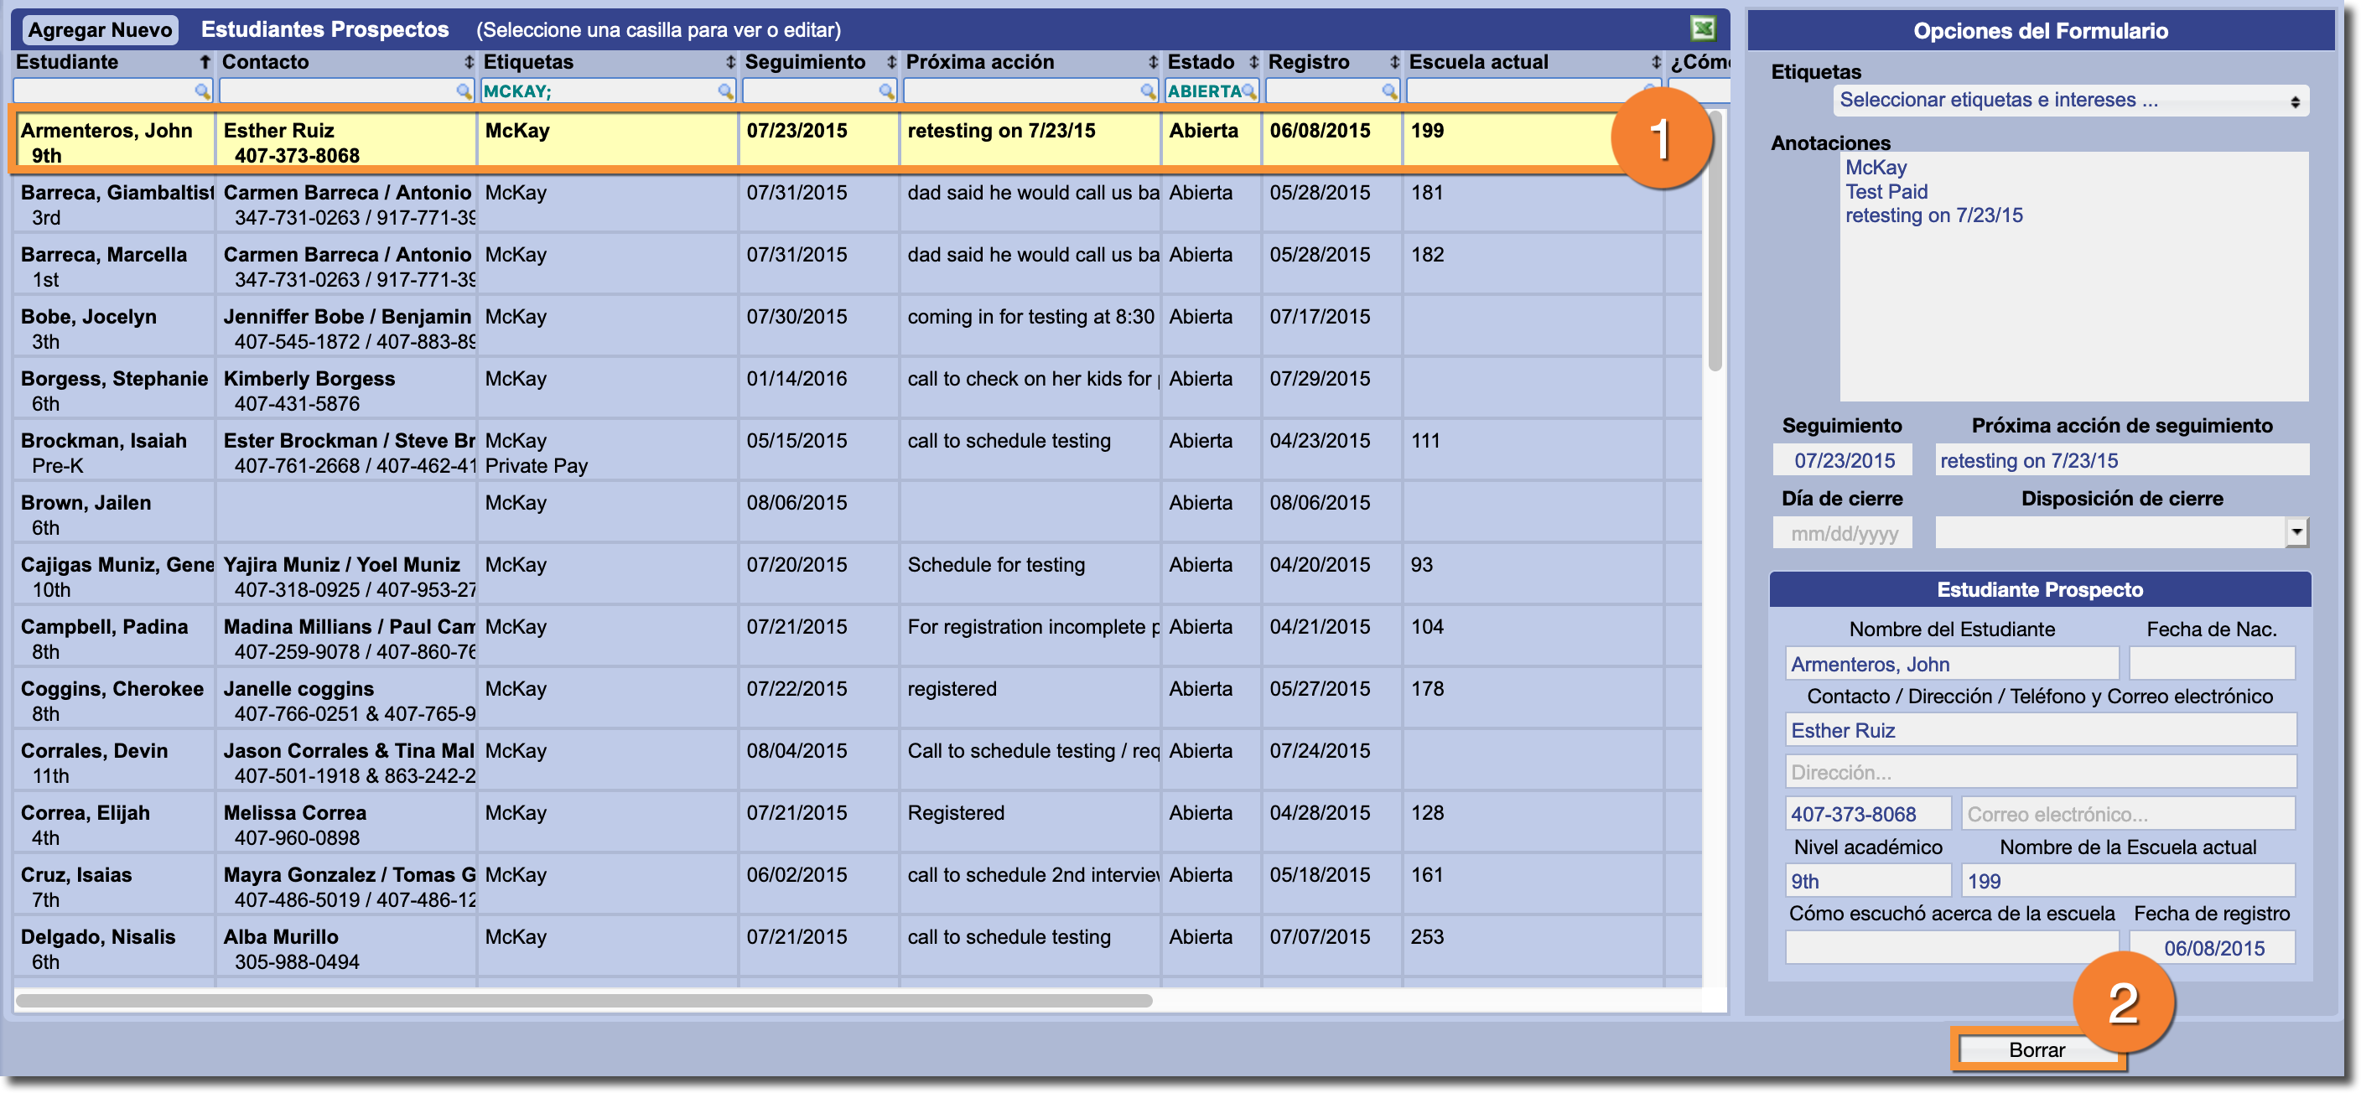The image size is (2361, 1093).
Task: Click the horizontal scrollbar under the table
Action: [584, 1001]
